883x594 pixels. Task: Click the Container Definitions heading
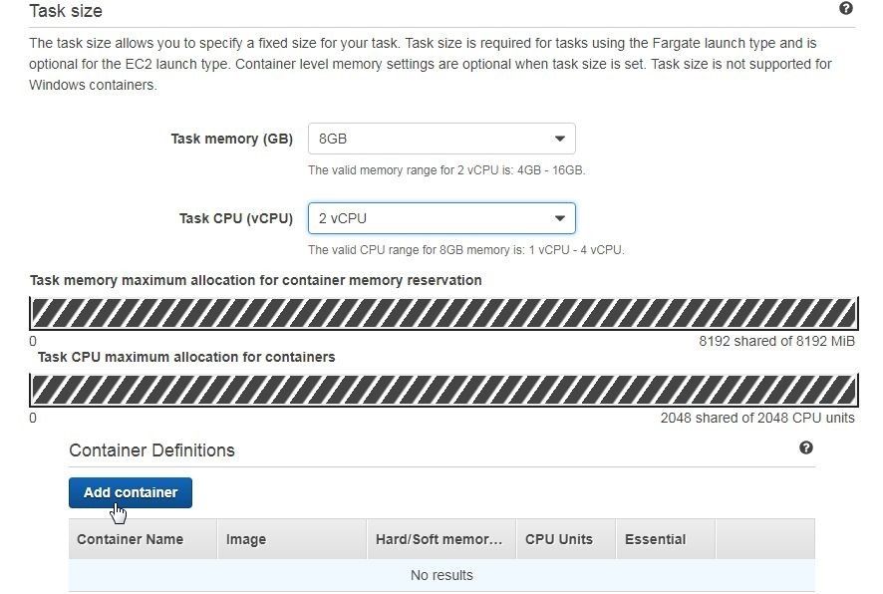click(x=152, y=450)
